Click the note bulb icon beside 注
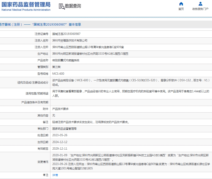The width and height of the screenshot is (212, 179). (x=44, y=175)
